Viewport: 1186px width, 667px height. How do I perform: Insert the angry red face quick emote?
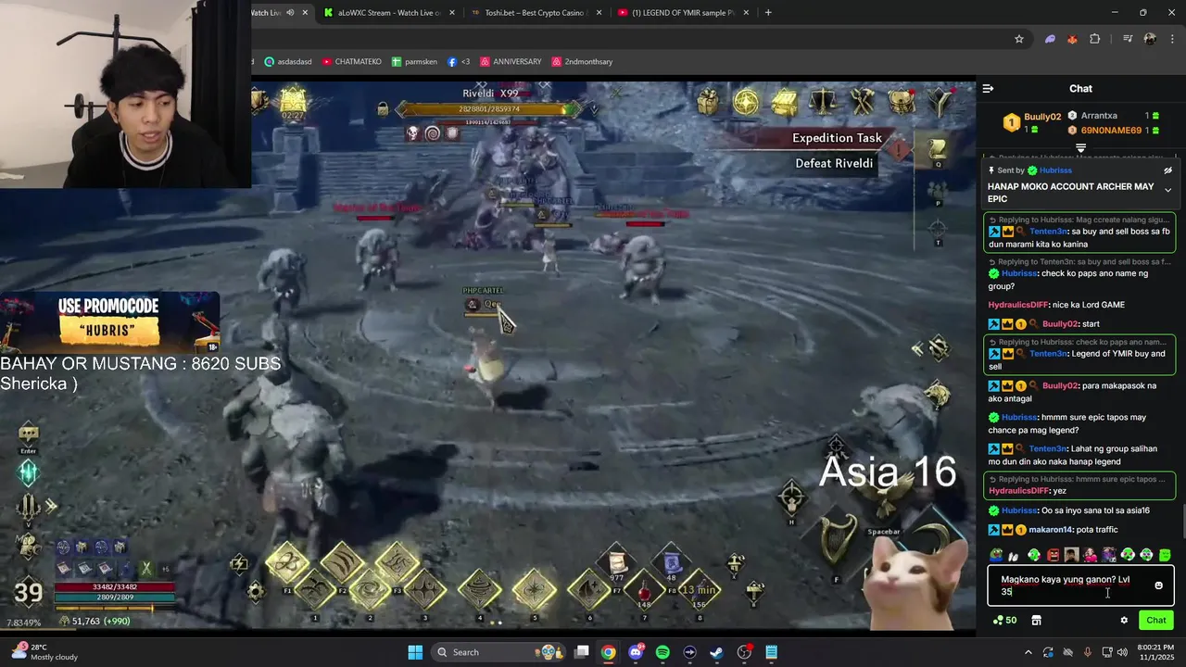click(1053, 555)
